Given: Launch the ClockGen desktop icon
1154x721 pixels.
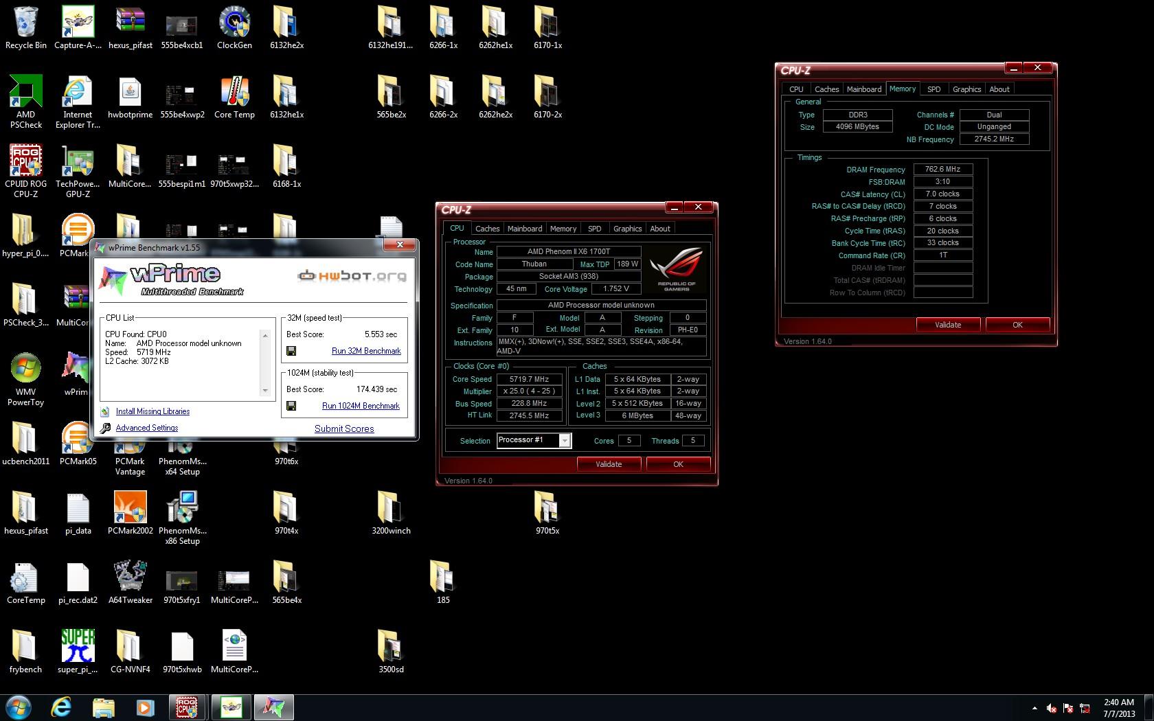Looking at the screenshot, I should [234, 28].
